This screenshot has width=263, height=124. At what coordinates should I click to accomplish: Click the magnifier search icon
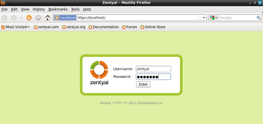[x=259, y=18]
